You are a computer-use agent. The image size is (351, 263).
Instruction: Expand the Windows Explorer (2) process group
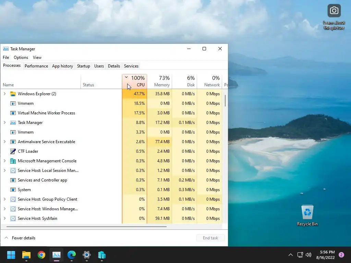[x=5, y=94]
